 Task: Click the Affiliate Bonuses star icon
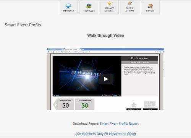coord(109,3)
